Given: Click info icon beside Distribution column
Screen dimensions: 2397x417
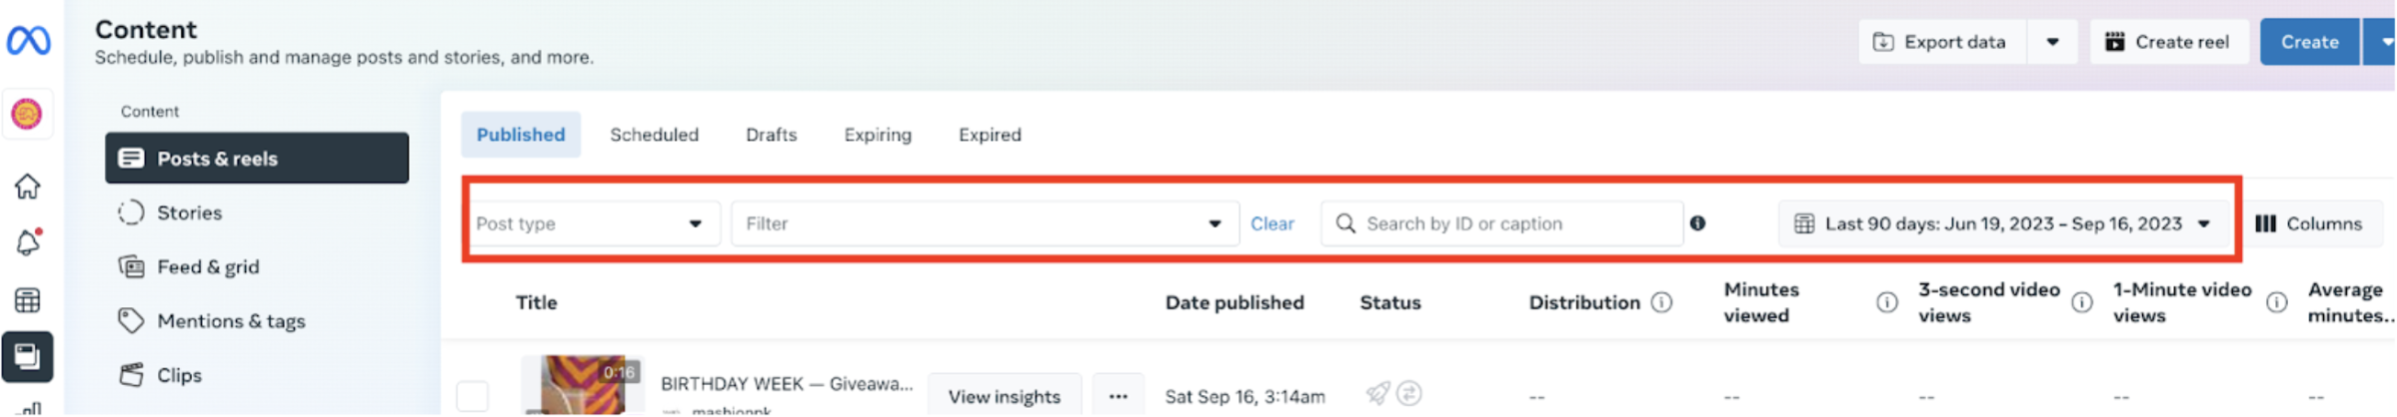Looking at the screenshot, I should coord(1661,302).
